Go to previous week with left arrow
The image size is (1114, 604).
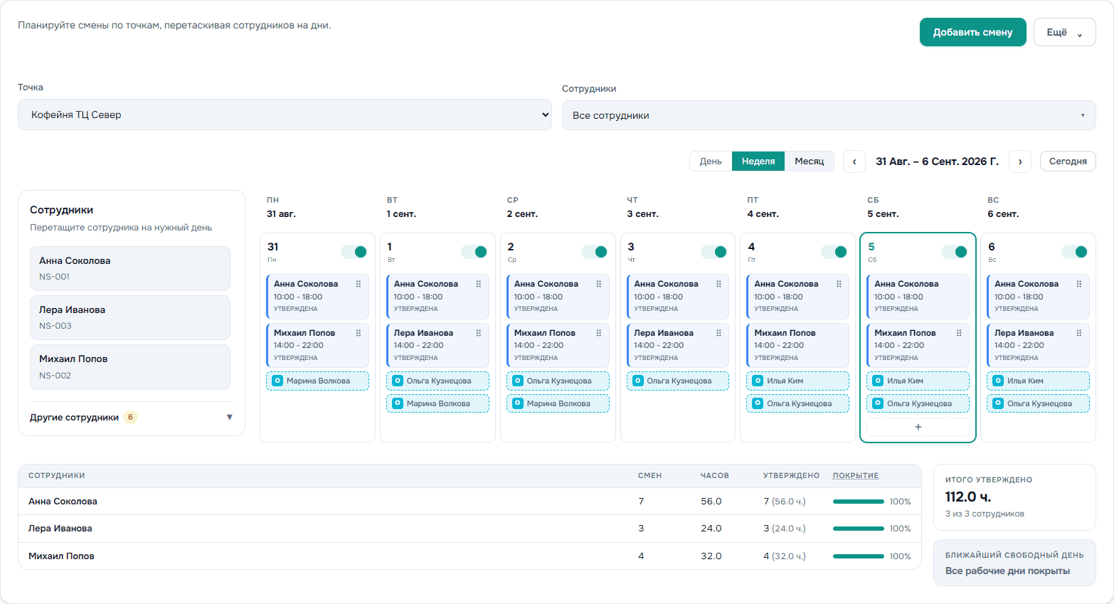click(x=854, y=161)
